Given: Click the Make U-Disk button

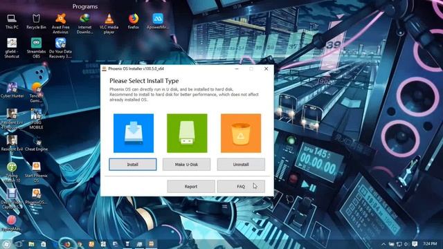Looking at the screenshot, I should click(x=186, y=165).
